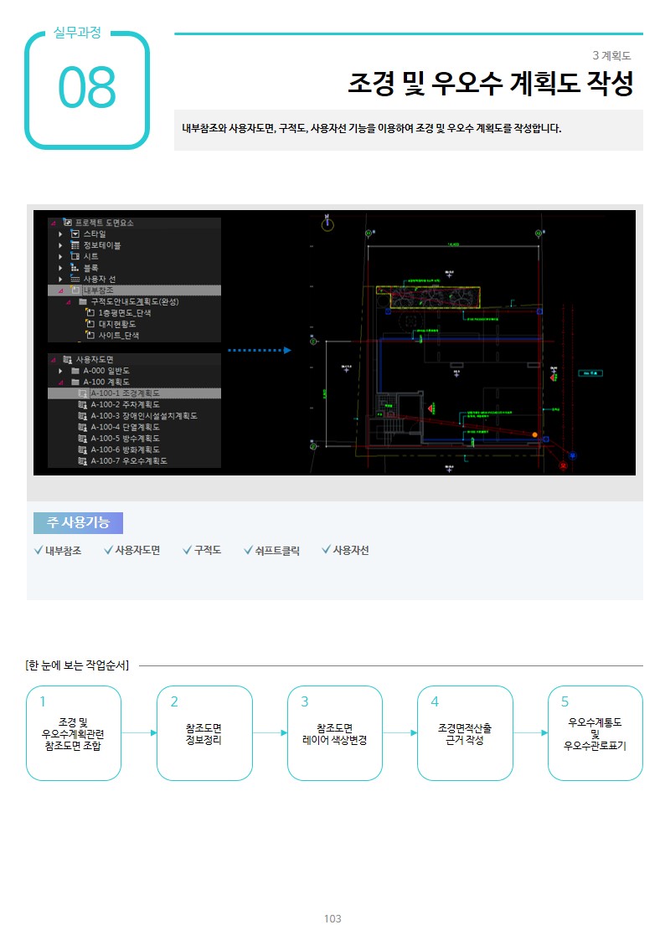Image resolution: width=665 pixels, height=940 pixels.
Task: Click the 대지현황도 reference icon
Action: coord(90,324)
